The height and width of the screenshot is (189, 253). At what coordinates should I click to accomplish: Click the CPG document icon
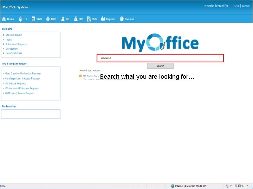[89, 19]
